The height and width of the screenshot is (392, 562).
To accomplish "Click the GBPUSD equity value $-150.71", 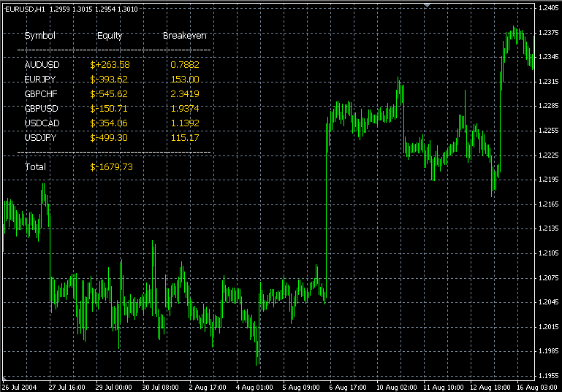I will pos(109,109).
